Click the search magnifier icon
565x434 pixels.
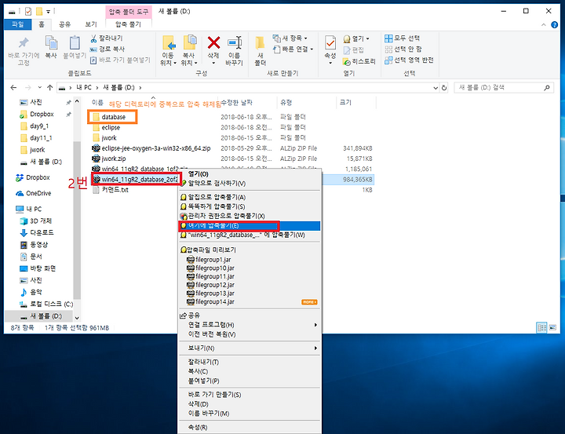547,88
